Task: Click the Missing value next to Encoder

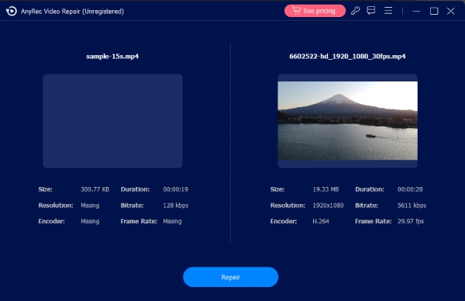Action: point(90,221)
